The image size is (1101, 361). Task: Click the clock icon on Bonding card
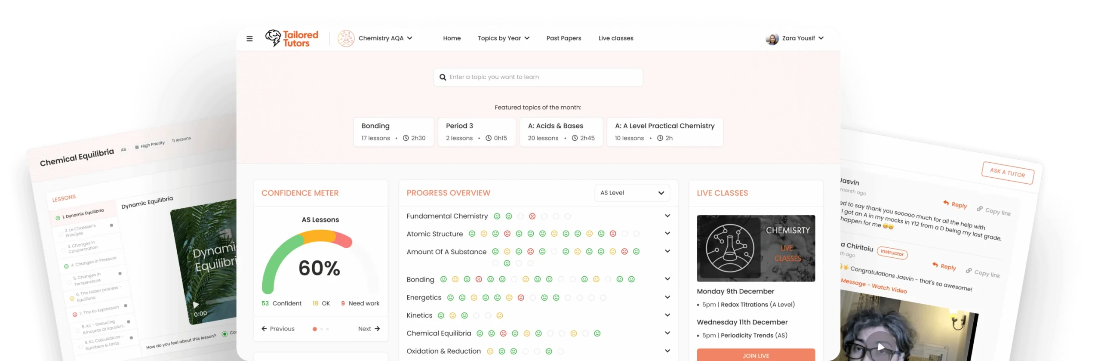pos(406,138)
